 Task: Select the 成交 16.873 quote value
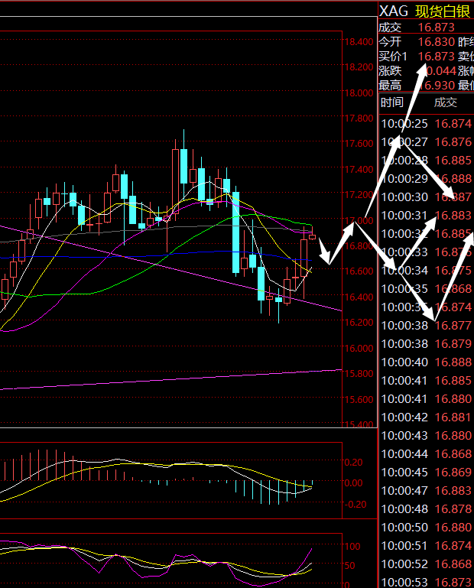pyautogui.click(x=436, y=28)
